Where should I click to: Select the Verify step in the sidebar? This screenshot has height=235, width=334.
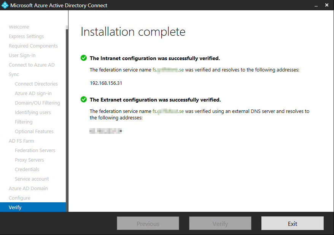point(15,207)
